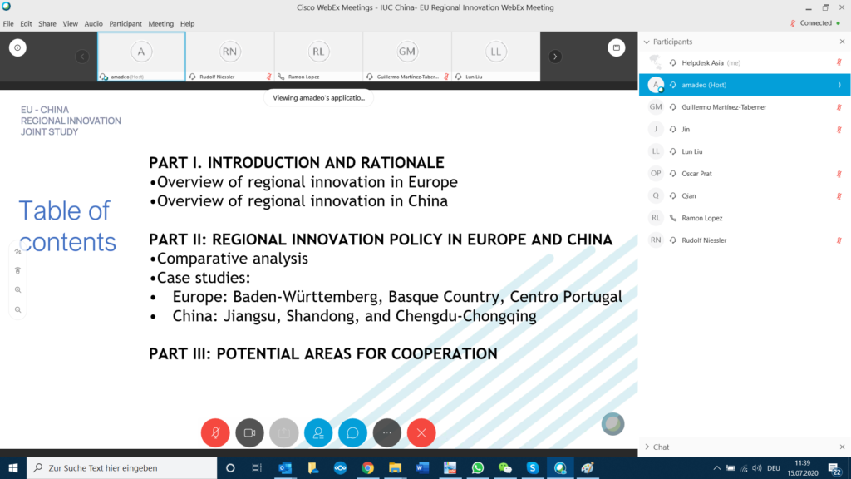Unmute microphone with red mic button
The width and height of the screenshot is (851, 479).
point(215,432)
